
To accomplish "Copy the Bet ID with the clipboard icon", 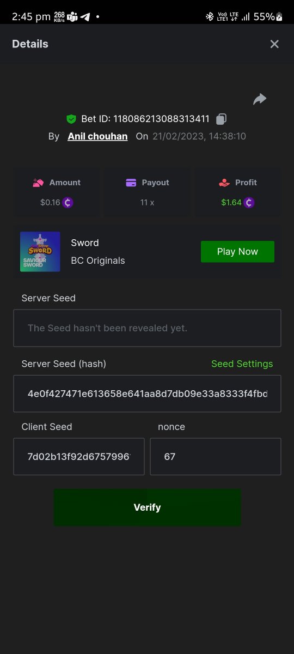I will tap(221, 119).
